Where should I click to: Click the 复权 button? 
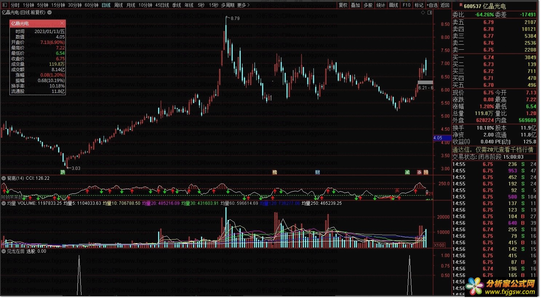343,5
